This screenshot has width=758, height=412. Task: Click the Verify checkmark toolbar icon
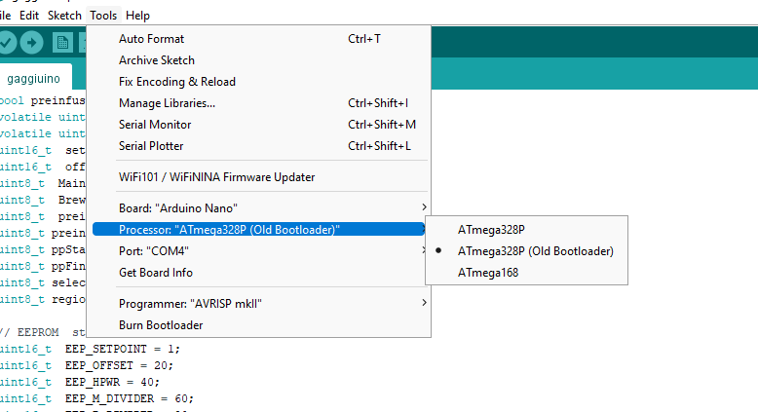pos(6,43)
